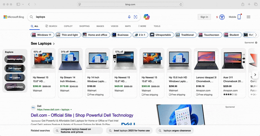Open the TOOLS option
This screenshot has width=260, height=136.
(157, 26)
